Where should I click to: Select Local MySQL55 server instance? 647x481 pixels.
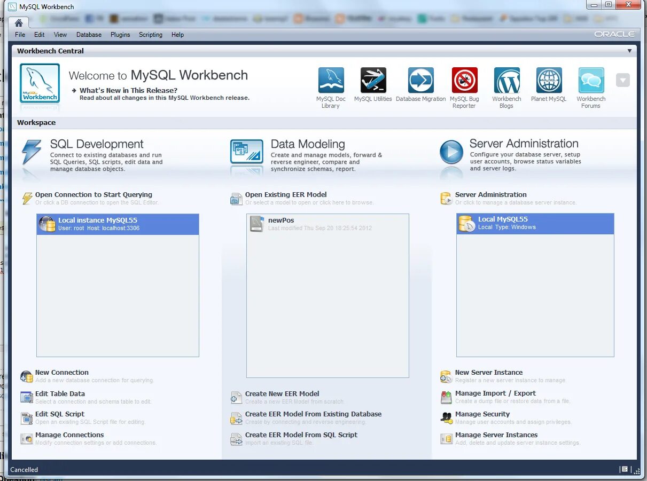click(x=535, y=224)
